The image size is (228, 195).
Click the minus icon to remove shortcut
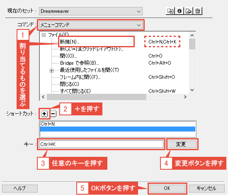tap(53, 114)
